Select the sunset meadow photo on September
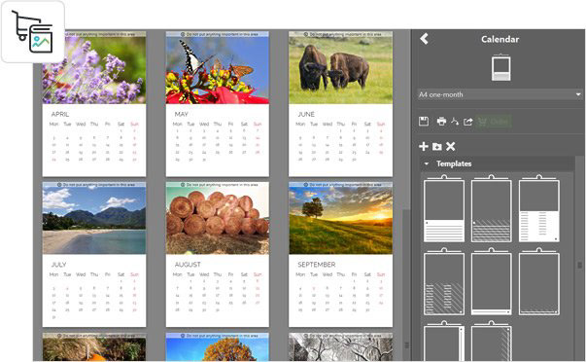Image resolution: width=586 pixels, height=362 pixels. (x=340, y=218)
